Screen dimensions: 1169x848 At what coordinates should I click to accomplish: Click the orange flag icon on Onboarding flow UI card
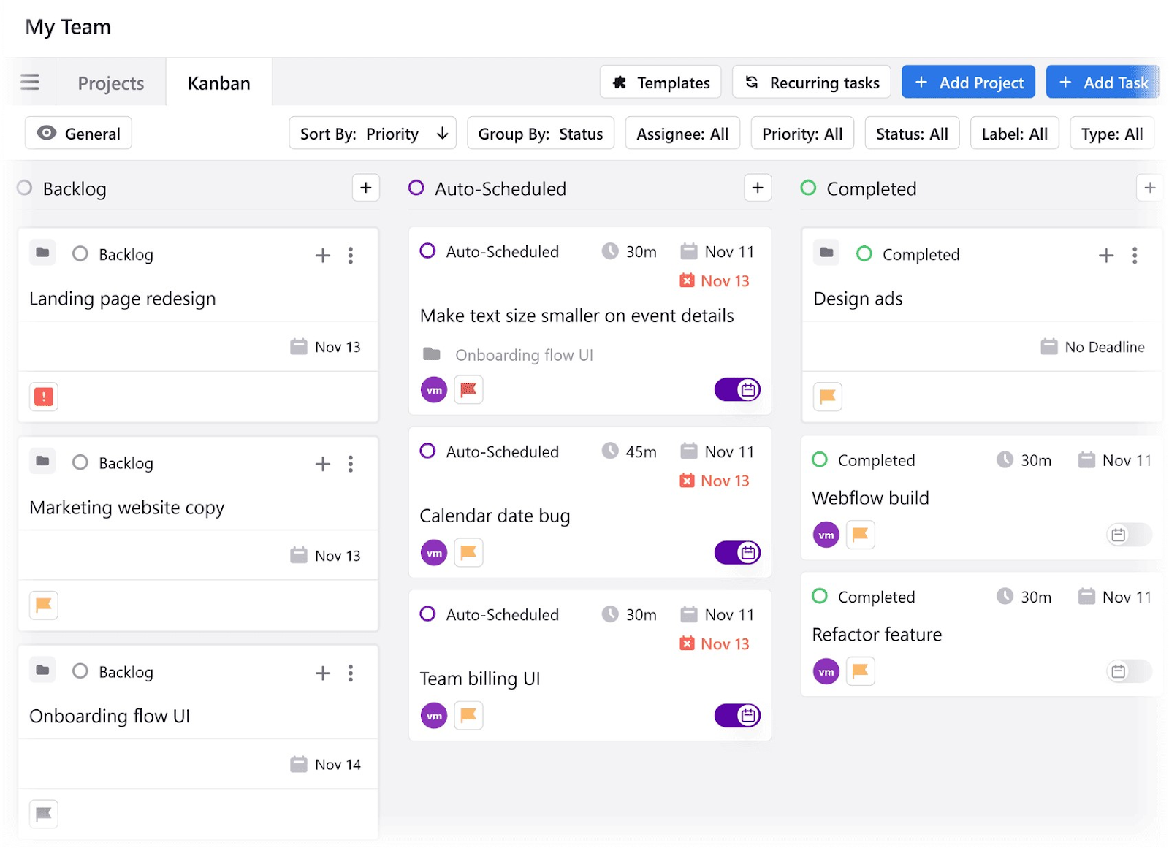click(43, 813)
